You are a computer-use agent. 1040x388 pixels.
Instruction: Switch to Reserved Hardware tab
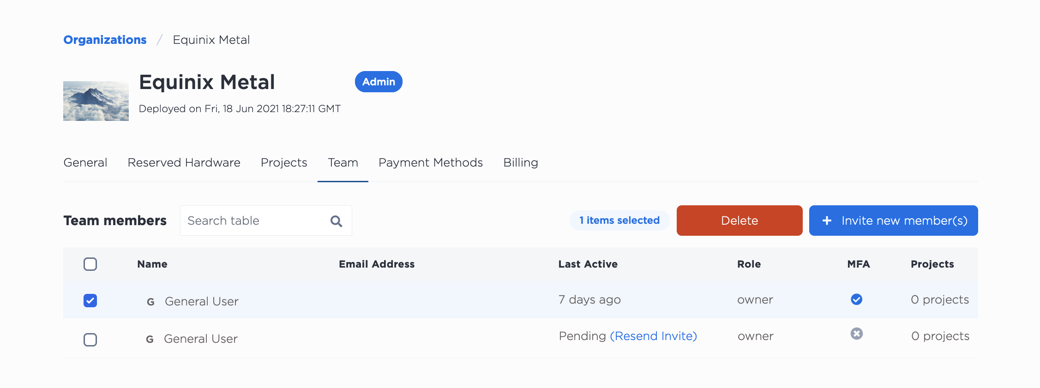[184, 162]
